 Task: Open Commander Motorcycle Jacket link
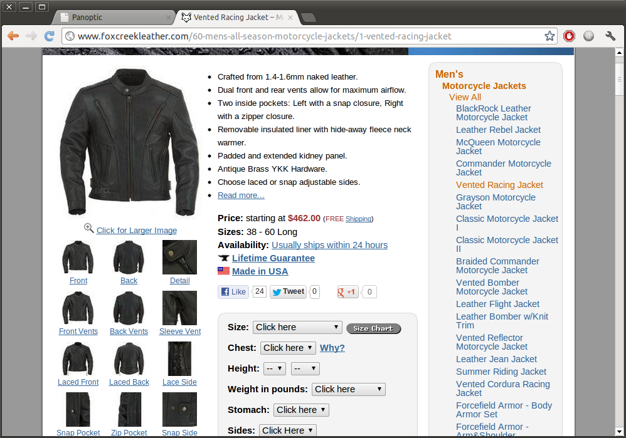coord(504,168)
